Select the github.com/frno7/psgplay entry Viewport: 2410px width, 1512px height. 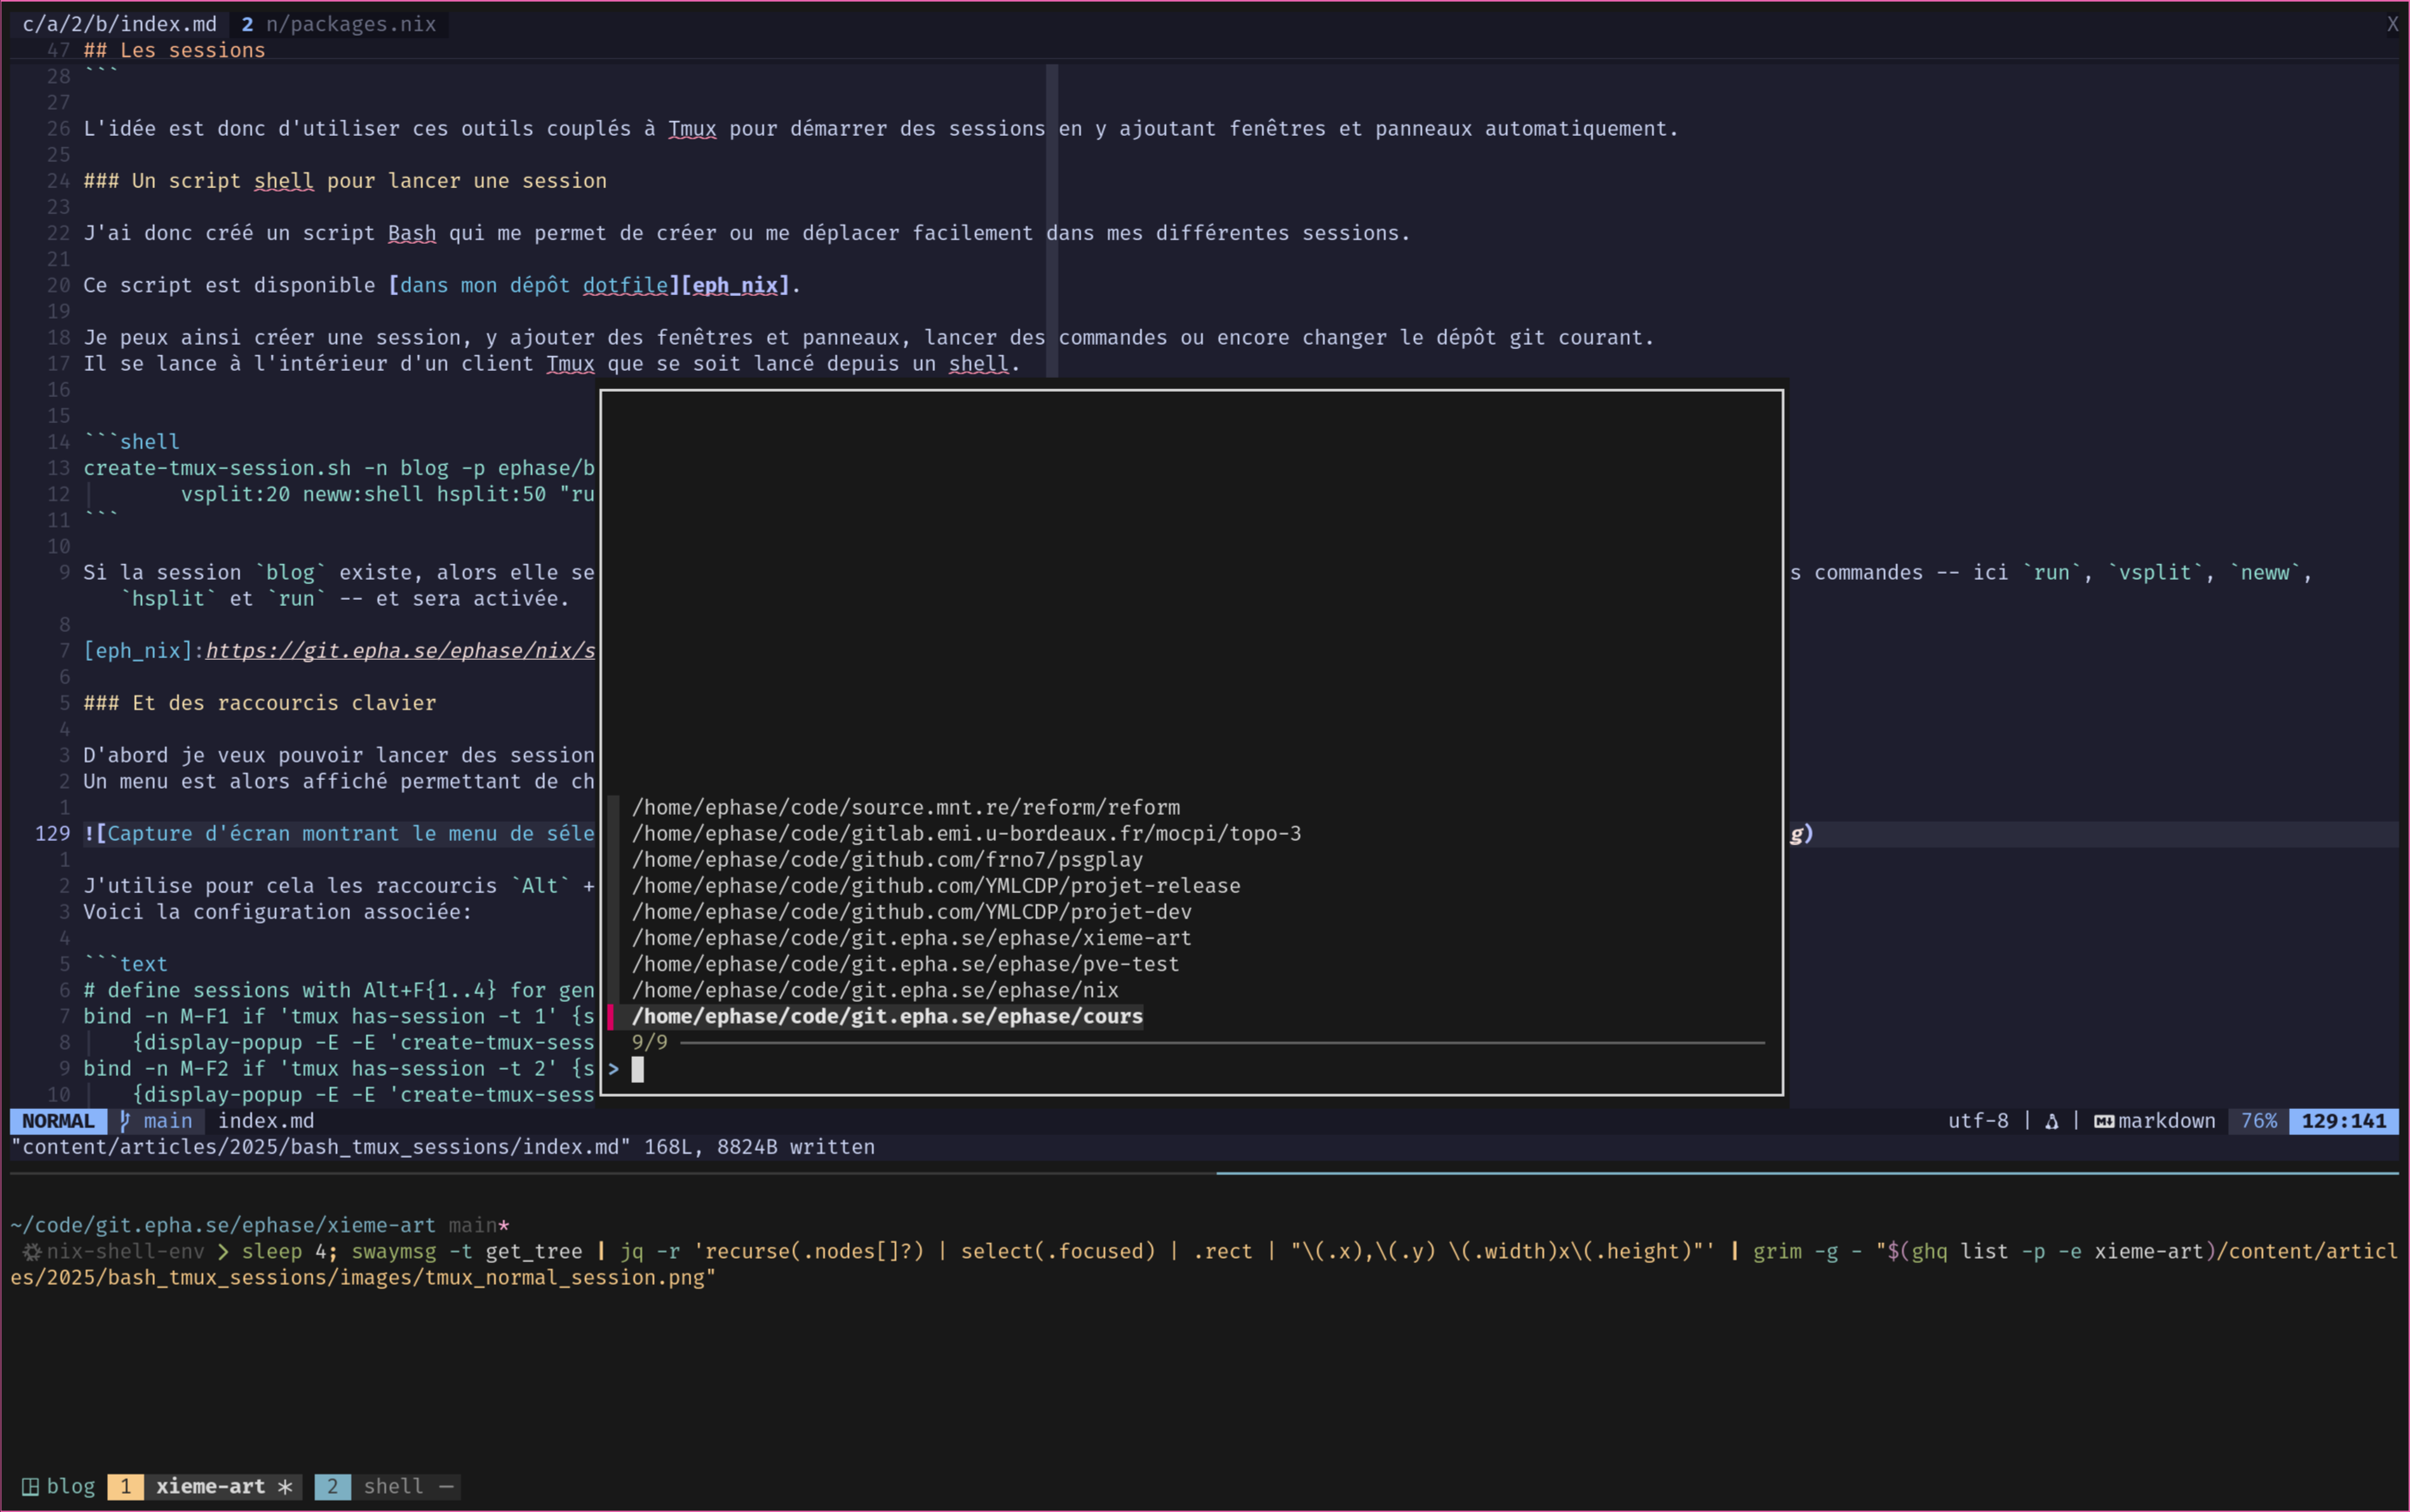click(887, 859)
